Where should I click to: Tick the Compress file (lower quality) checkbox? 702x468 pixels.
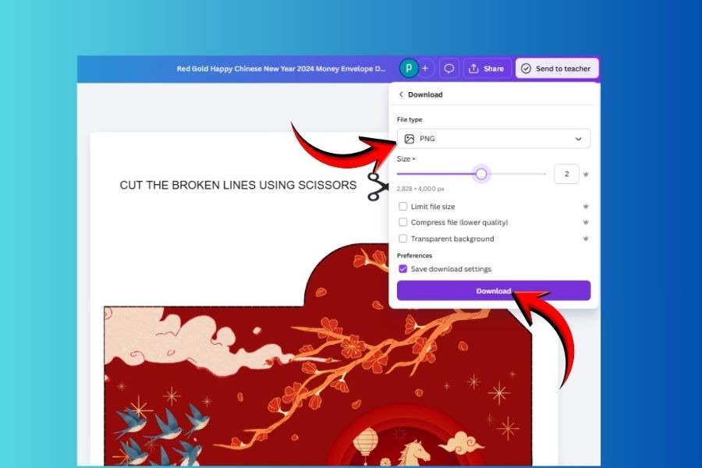coord(403,222)
